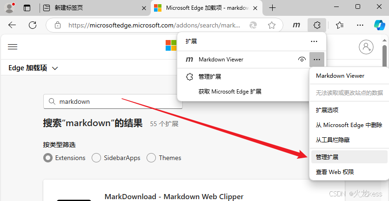Add this page to favorites star

tap(272, 25)
